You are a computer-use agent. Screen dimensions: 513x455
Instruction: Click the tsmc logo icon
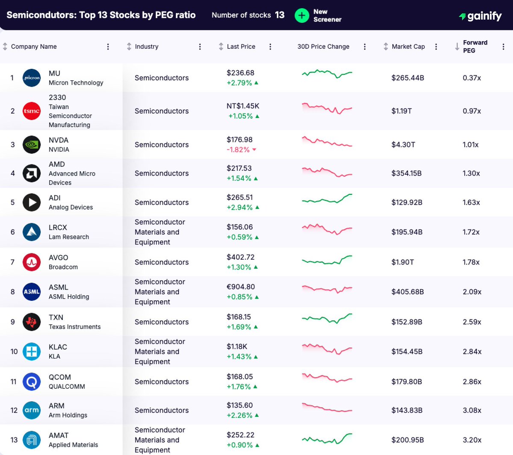coord(31,111)
